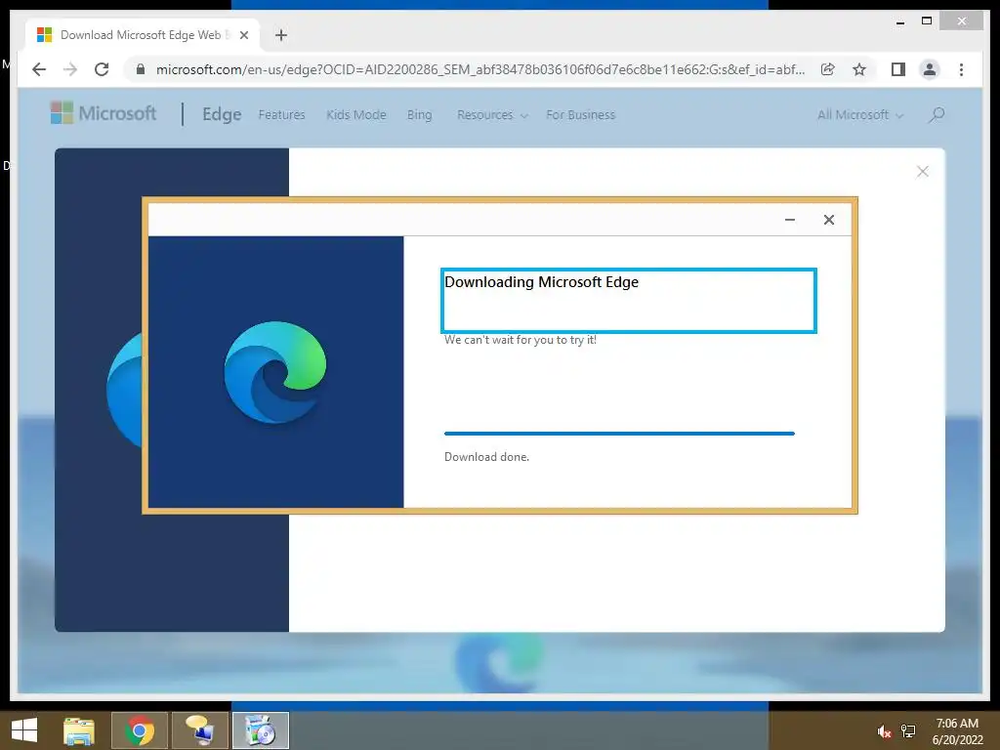
Task: Close the Edge installer window
Action: [828, 220]
